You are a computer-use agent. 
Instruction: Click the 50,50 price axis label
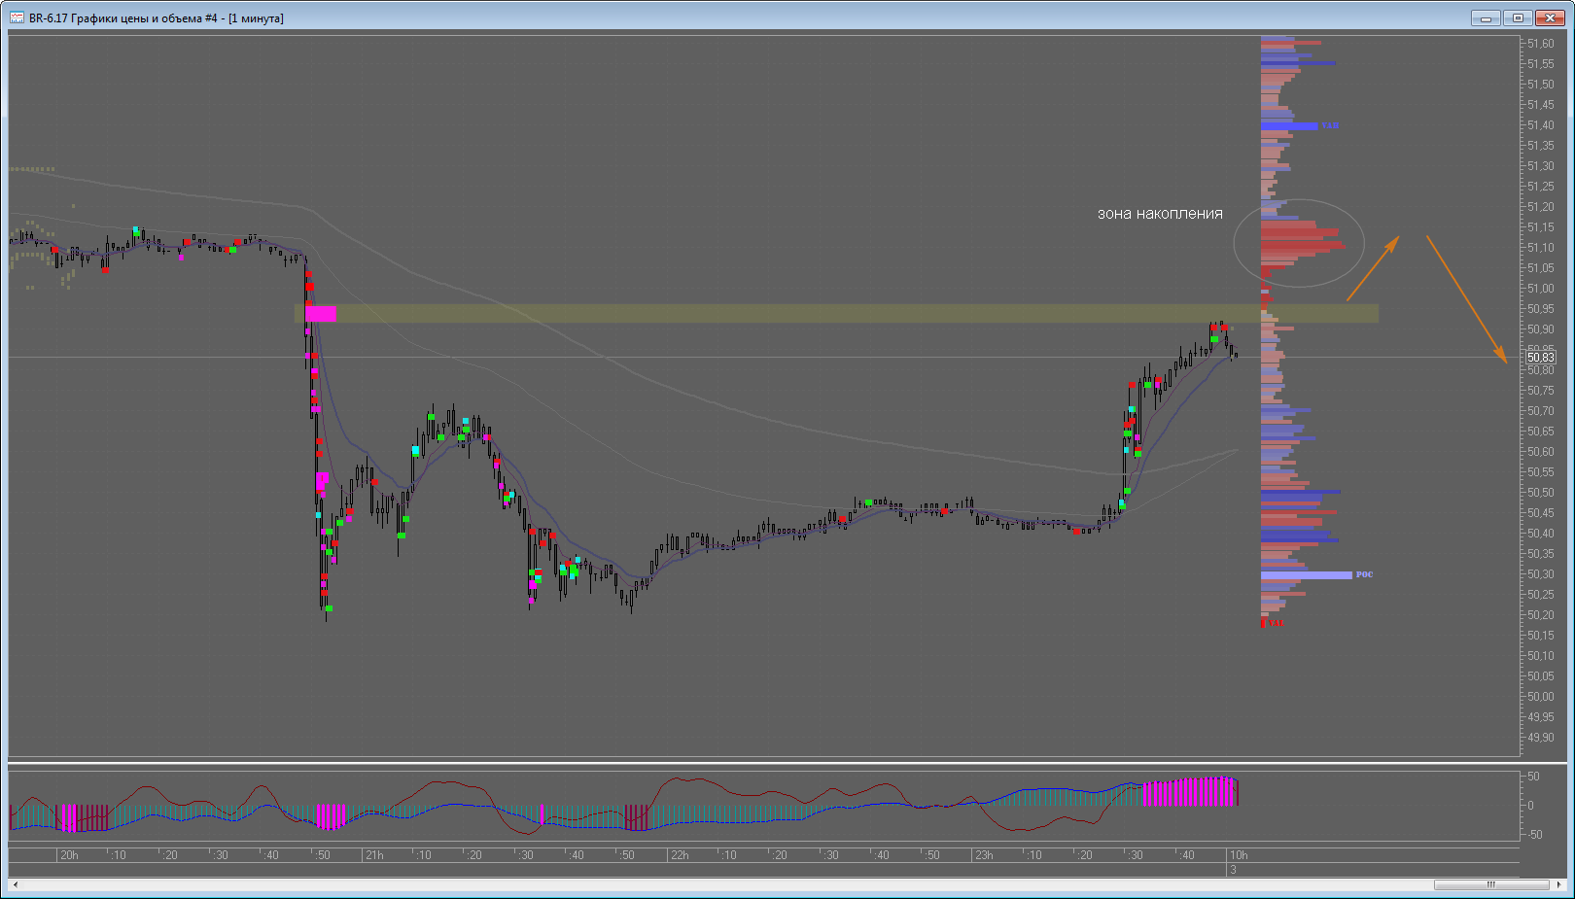pyautogui.click(x=1541, y=493)
